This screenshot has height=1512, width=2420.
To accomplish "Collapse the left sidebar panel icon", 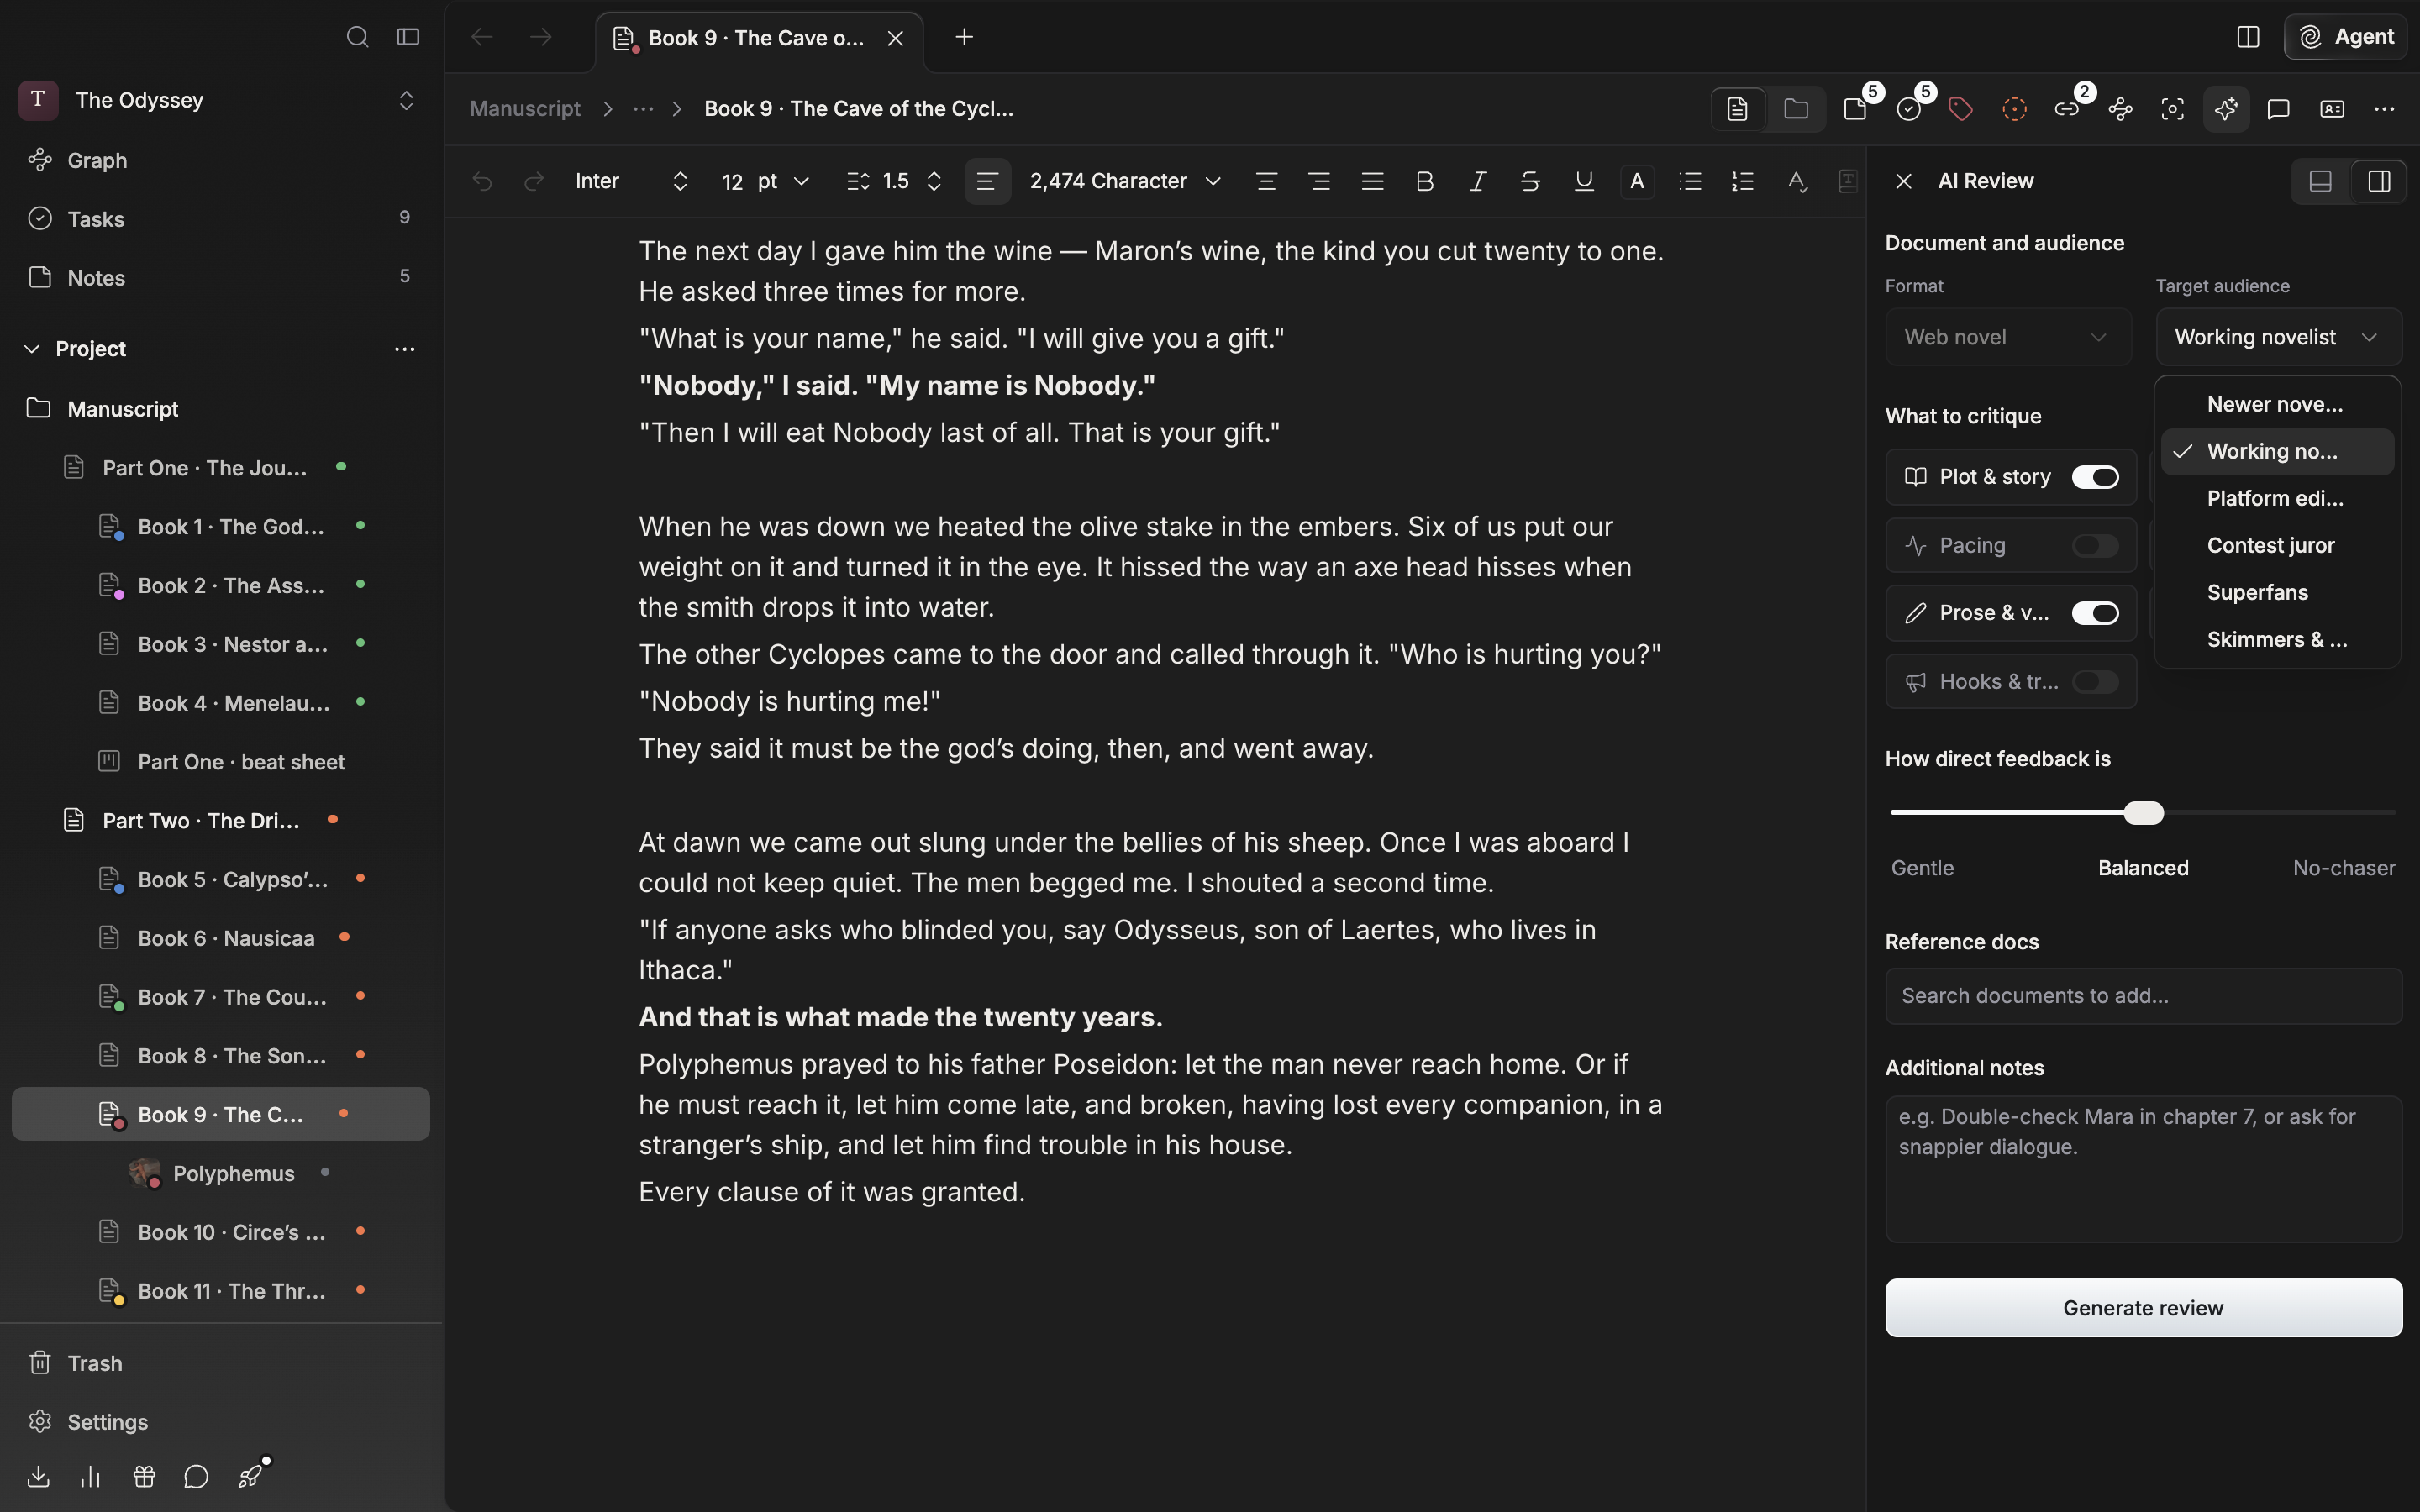I will click(x=407, y=37).
